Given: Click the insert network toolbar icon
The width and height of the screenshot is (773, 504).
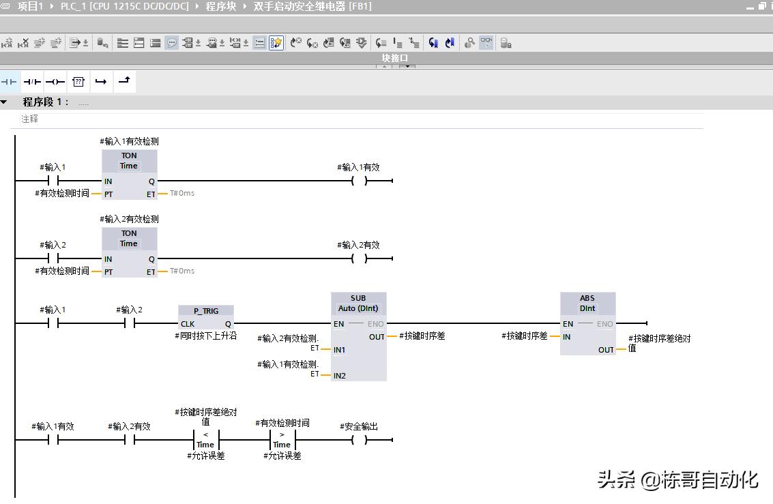Looking at the screenshot, I should [x=8, y=43].
